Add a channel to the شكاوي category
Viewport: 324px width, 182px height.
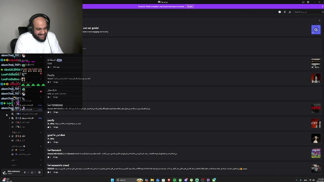click(41, 160)
